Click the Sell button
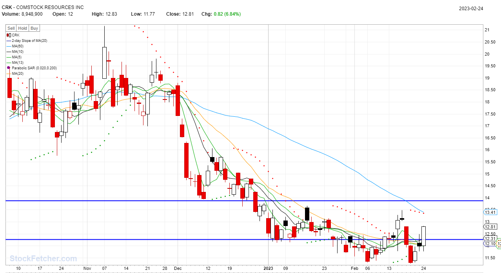 click(11, 28)
